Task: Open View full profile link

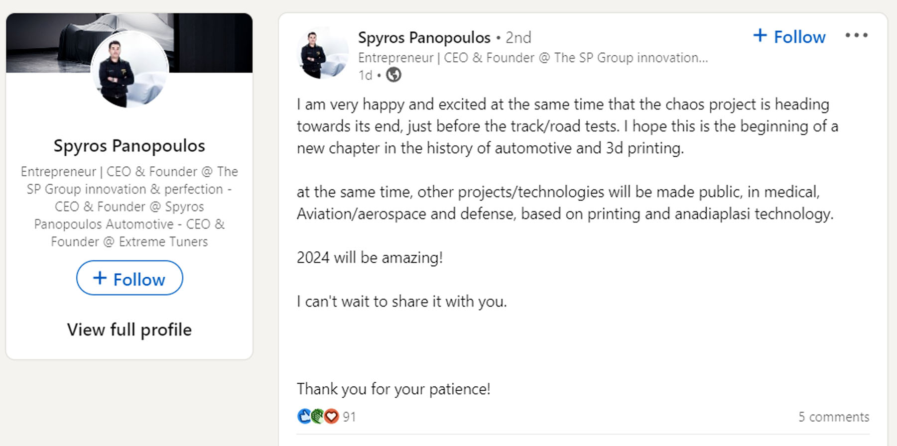Action: [129, 330]
